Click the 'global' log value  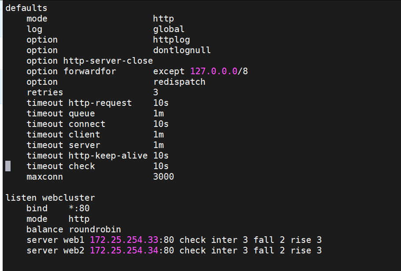pyautogui.click(x=168, y=29)
